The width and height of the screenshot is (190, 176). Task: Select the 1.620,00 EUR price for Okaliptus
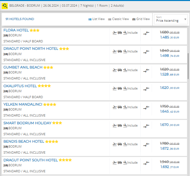[170, 88]
